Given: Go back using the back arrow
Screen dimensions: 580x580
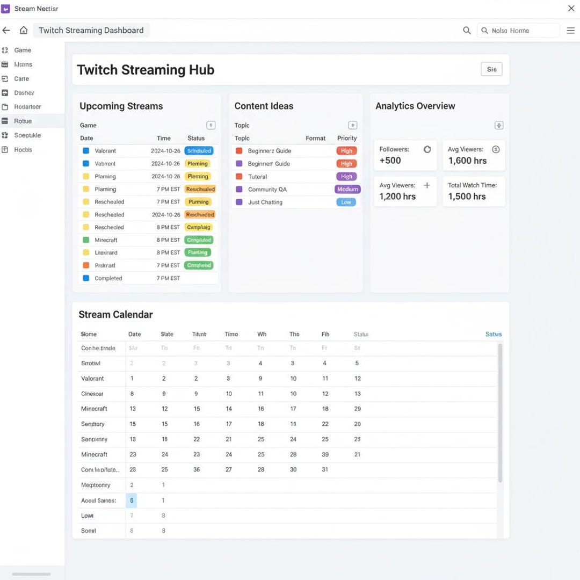Looking at the screenshot, I should [x=6, y=30].
